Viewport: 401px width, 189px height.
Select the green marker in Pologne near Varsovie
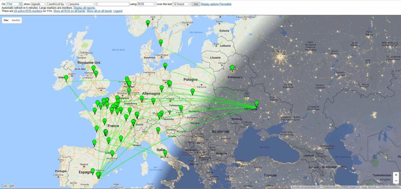pos(193,91)
